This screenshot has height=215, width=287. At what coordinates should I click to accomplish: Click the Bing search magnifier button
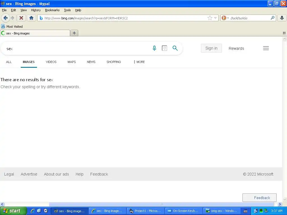(x=175, y=48)
